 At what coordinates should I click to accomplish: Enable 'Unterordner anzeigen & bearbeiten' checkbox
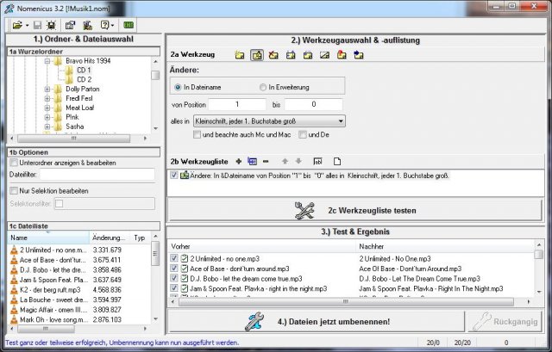coord(13,162)
